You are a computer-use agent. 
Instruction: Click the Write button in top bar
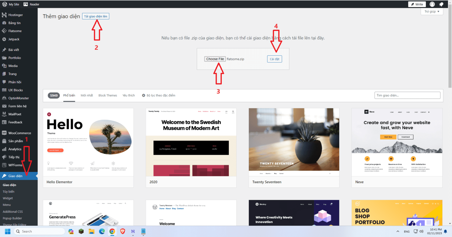tap(417, 4)
